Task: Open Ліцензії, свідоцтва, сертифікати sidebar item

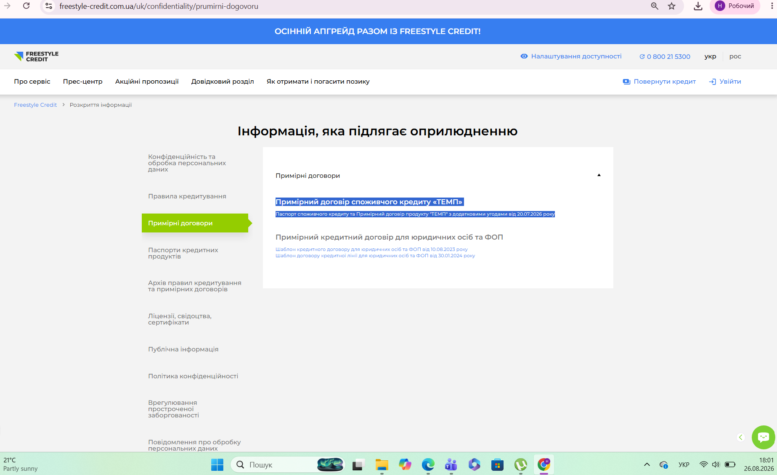Action: [x=180, y=319]
